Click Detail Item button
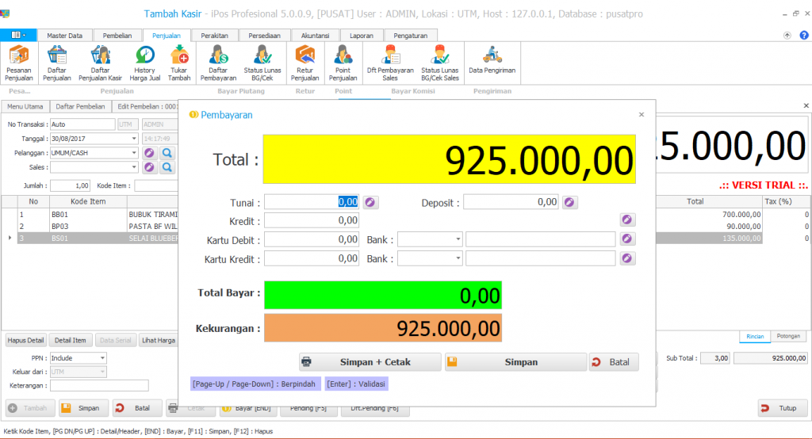This screenshot has width=812, height=439. (x=71, y=340)
